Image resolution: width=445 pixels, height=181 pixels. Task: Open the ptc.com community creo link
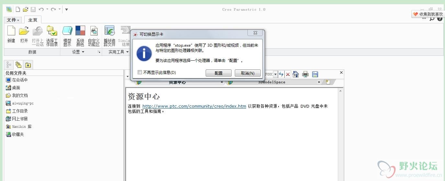tap(194, 106)
